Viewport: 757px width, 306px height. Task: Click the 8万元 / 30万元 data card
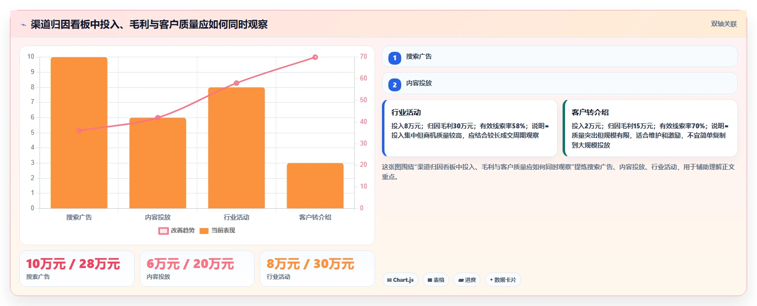point(317,268)
